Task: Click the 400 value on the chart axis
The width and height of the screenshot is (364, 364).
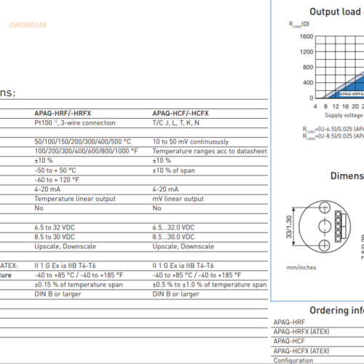Action: 308,83
